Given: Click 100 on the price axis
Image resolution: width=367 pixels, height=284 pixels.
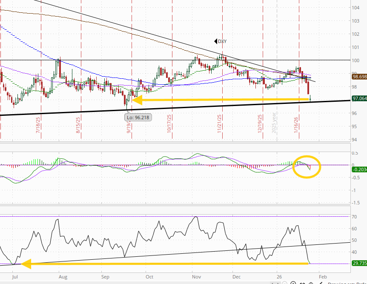Looking at the screenshot, I should 356,60.
